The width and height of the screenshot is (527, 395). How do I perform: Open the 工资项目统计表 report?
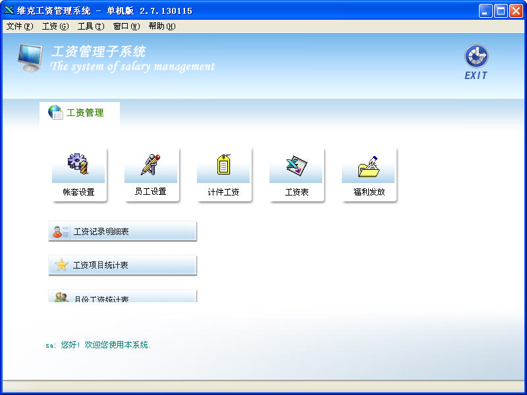pos(123,265)
